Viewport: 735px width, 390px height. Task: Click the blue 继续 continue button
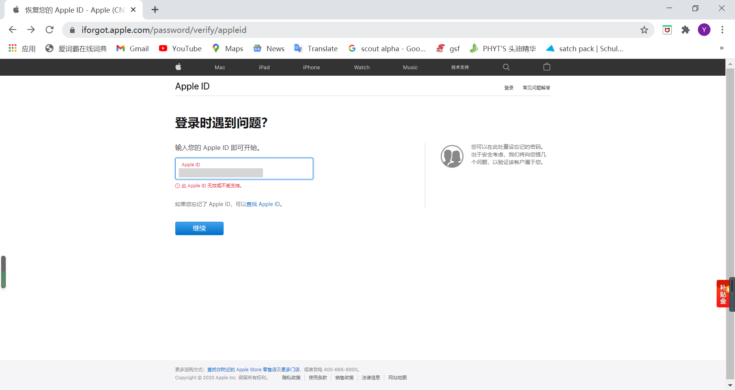tap(199, 228)
